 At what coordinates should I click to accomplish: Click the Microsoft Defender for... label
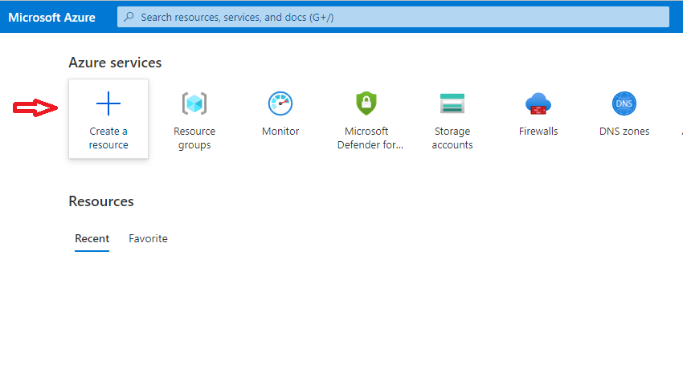point(370,138)
